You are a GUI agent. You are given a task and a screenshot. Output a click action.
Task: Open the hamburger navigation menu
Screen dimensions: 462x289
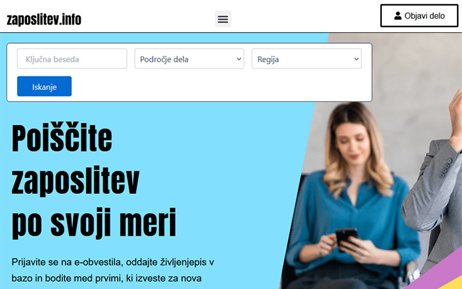(x=223, y=19)
